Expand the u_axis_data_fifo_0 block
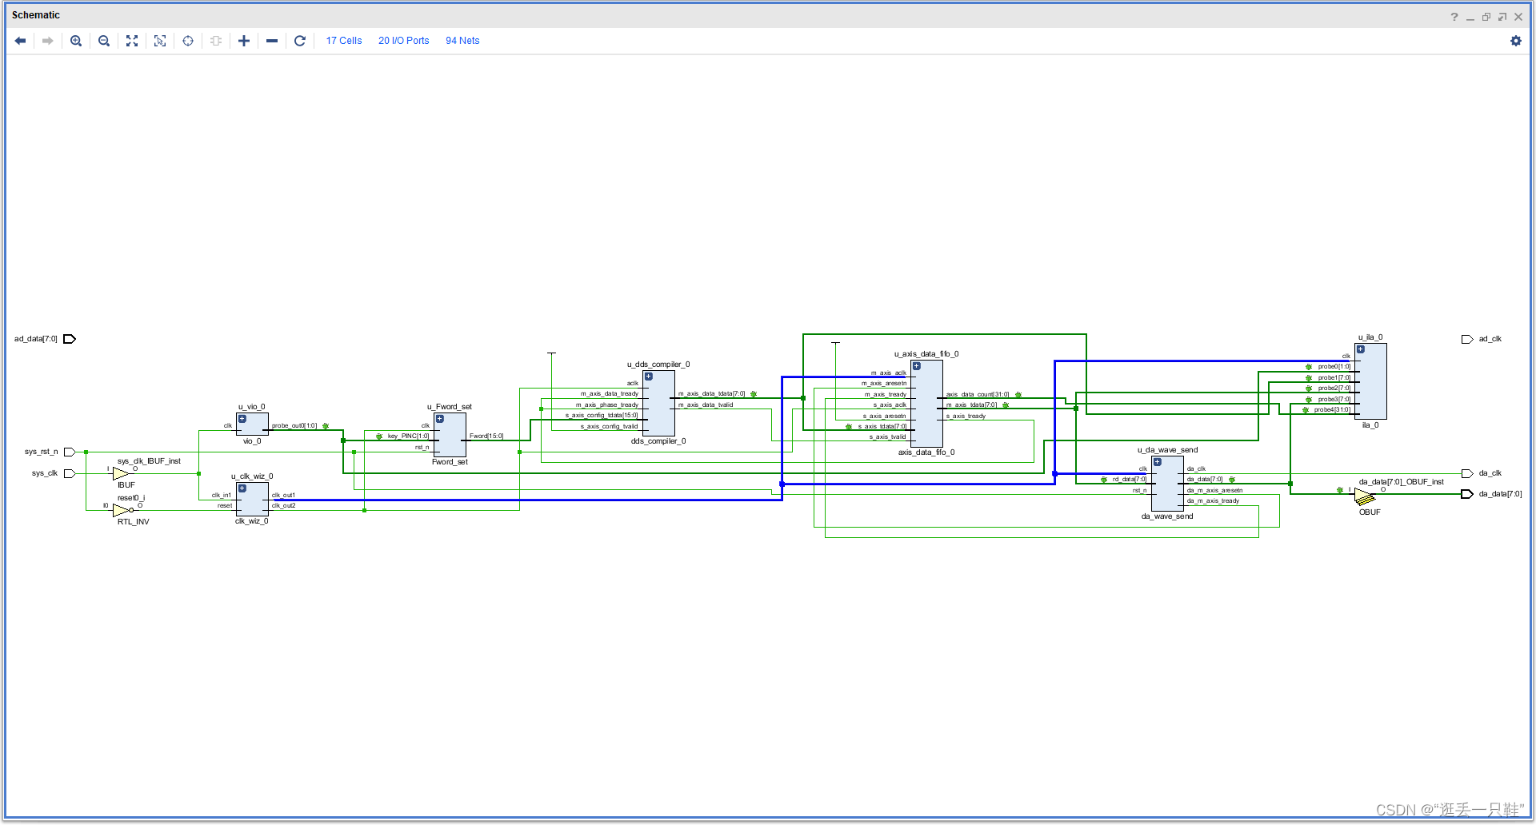 (x=917, y=366)
